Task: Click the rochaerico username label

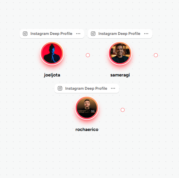Action: [87, 130]
